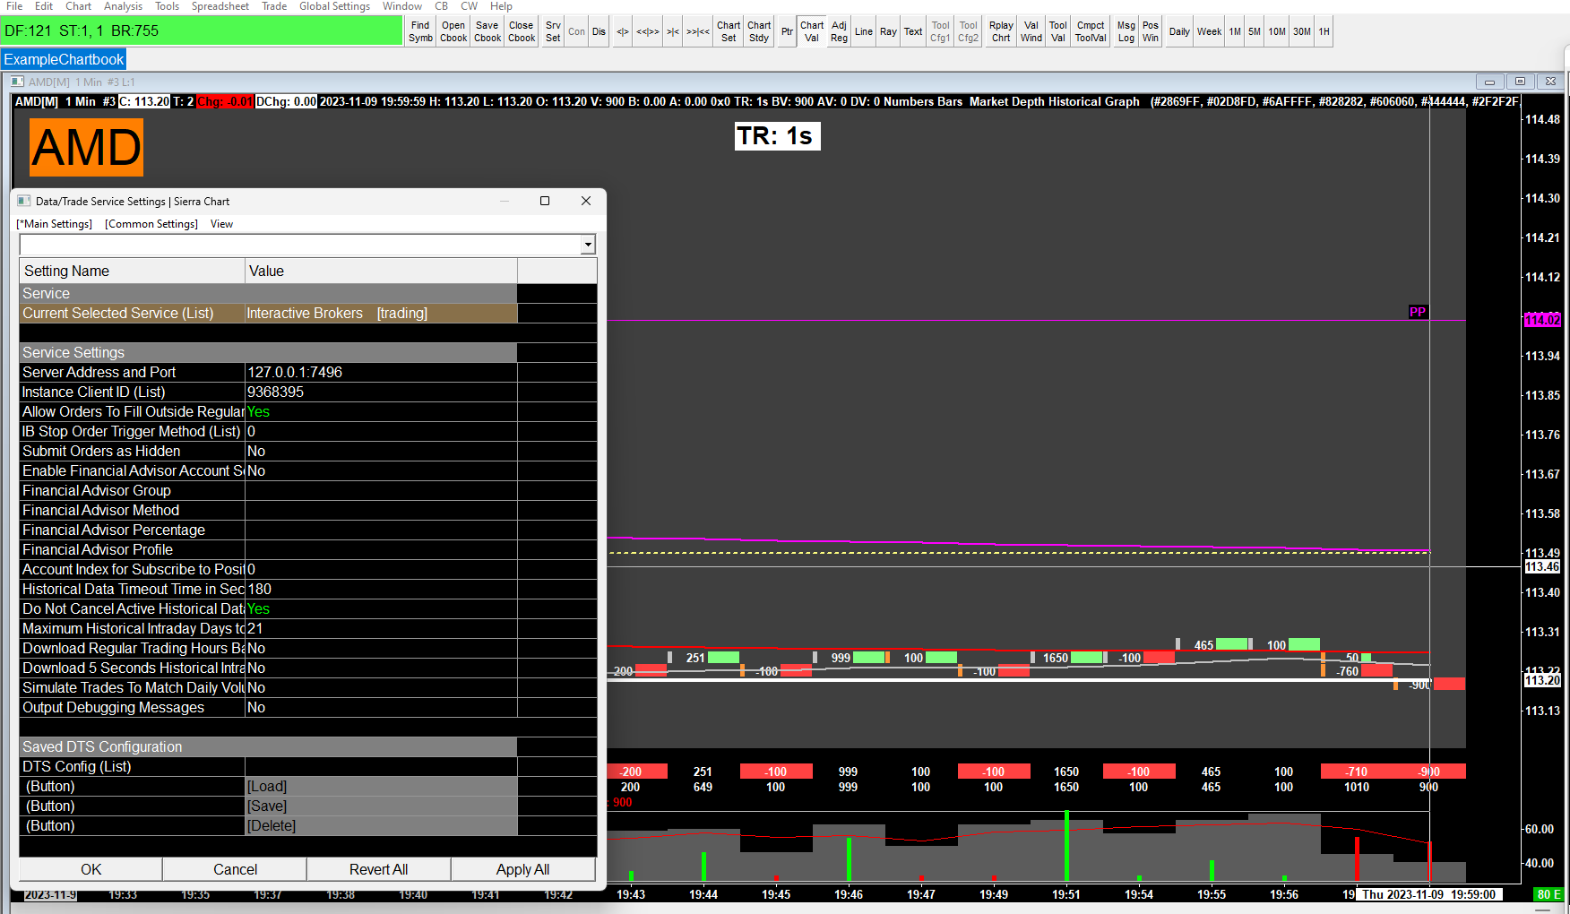
Task: Open Common Settings in the dialog menu
Action: (x=151, y=224)
